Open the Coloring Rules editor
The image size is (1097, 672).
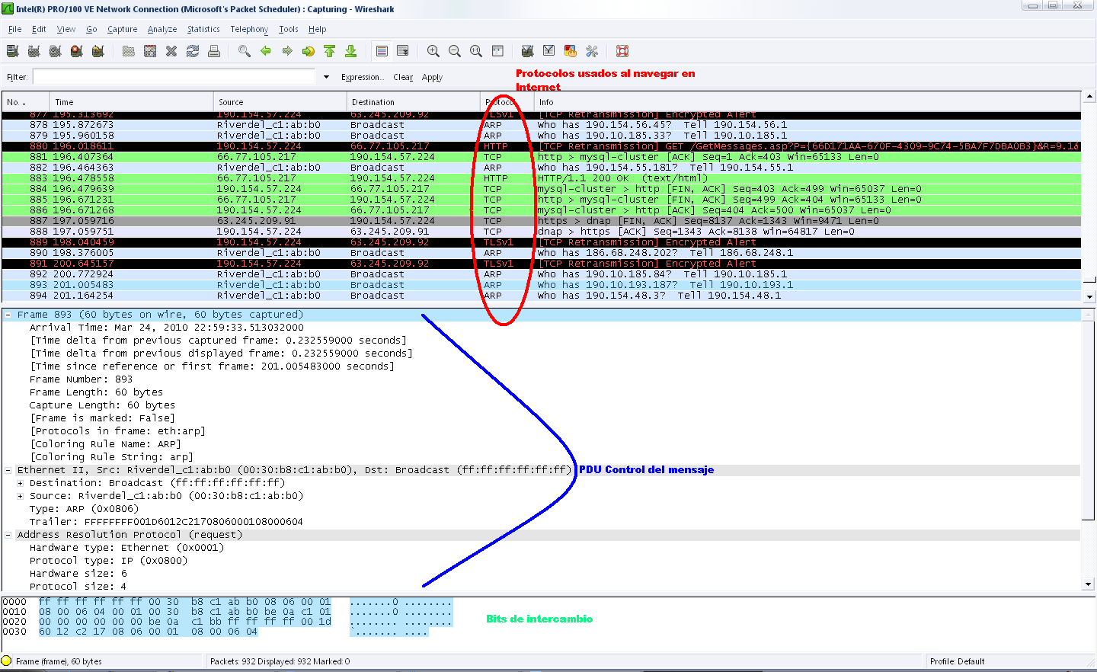point(570,51)
